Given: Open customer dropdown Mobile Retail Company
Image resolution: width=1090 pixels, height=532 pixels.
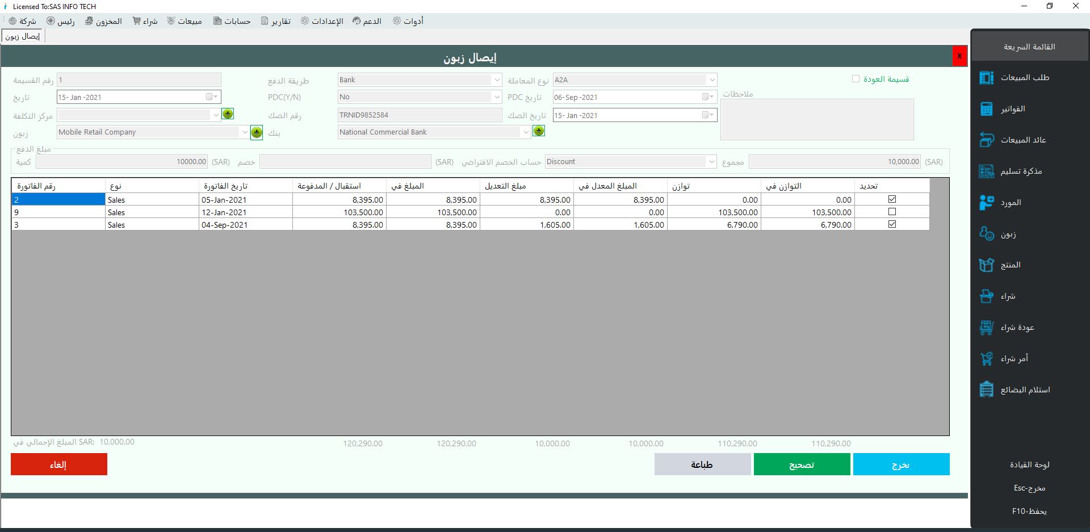Looking at the screenshot, I should [x=245, y=132].
